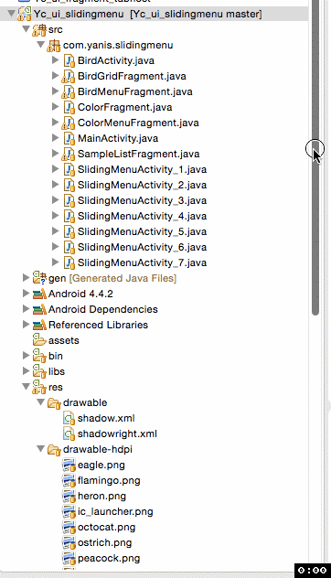The image size is (331, 578).
Task: Click the res folder icon
Action: 39,387
